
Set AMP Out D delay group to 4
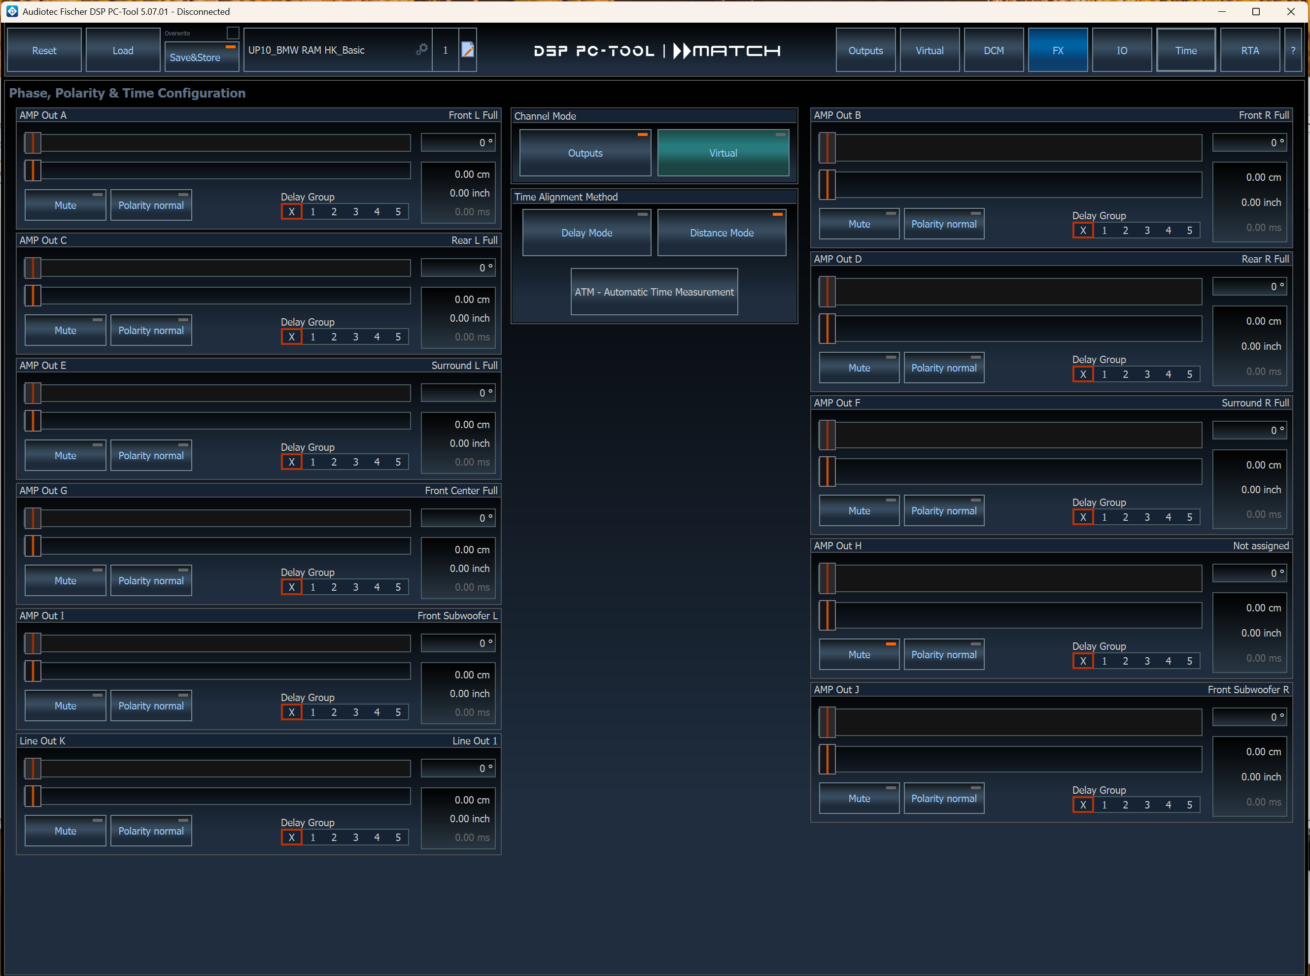pos(1168,374)
